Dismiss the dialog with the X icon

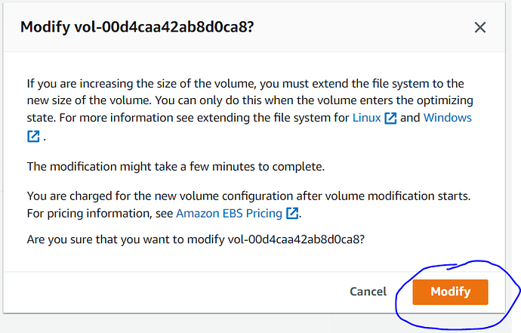(x=479, y=27)
